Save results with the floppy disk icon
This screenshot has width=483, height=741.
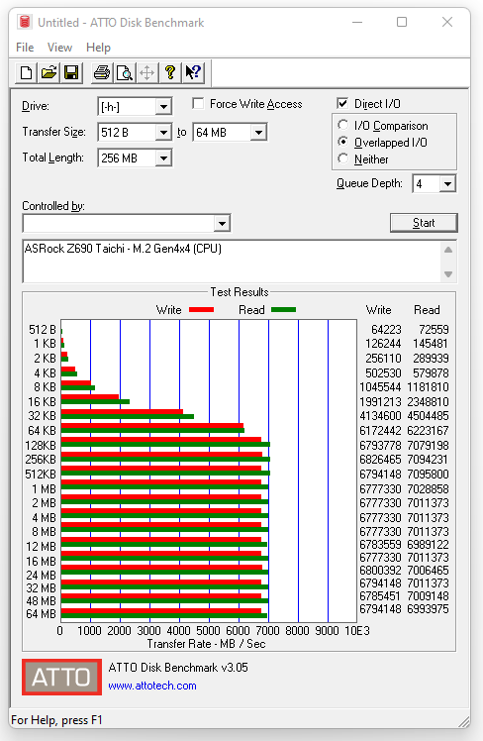71,72
